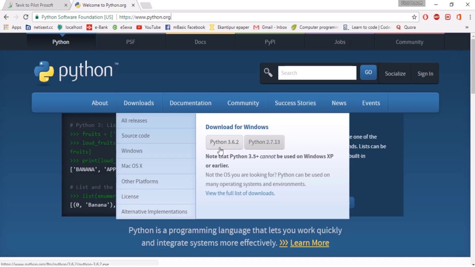Image resolution: width=475 pixels, height=267 pixels.
Task: Bookmark this page with the star icon
Action: (x=414, y=17)
